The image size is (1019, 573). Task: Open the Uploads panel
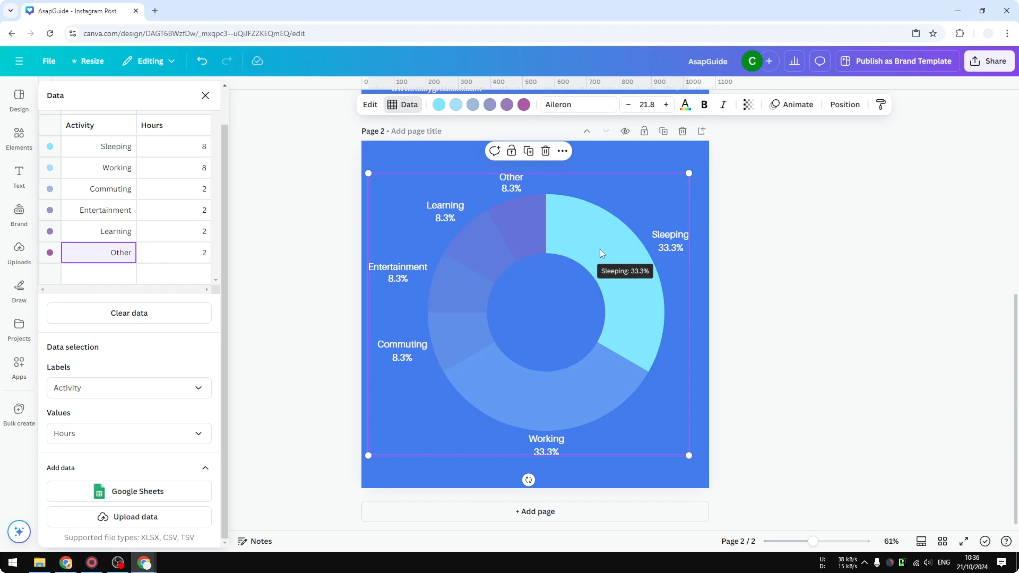click(x=19, y=253)
